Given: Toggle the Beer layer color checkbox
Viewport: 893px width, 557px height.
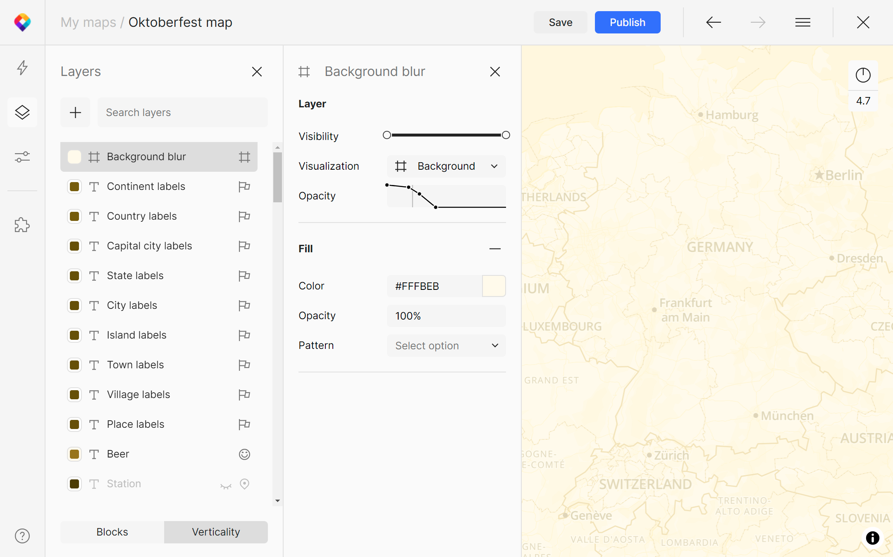Looking at the screenshot, I should click(74, 454).
